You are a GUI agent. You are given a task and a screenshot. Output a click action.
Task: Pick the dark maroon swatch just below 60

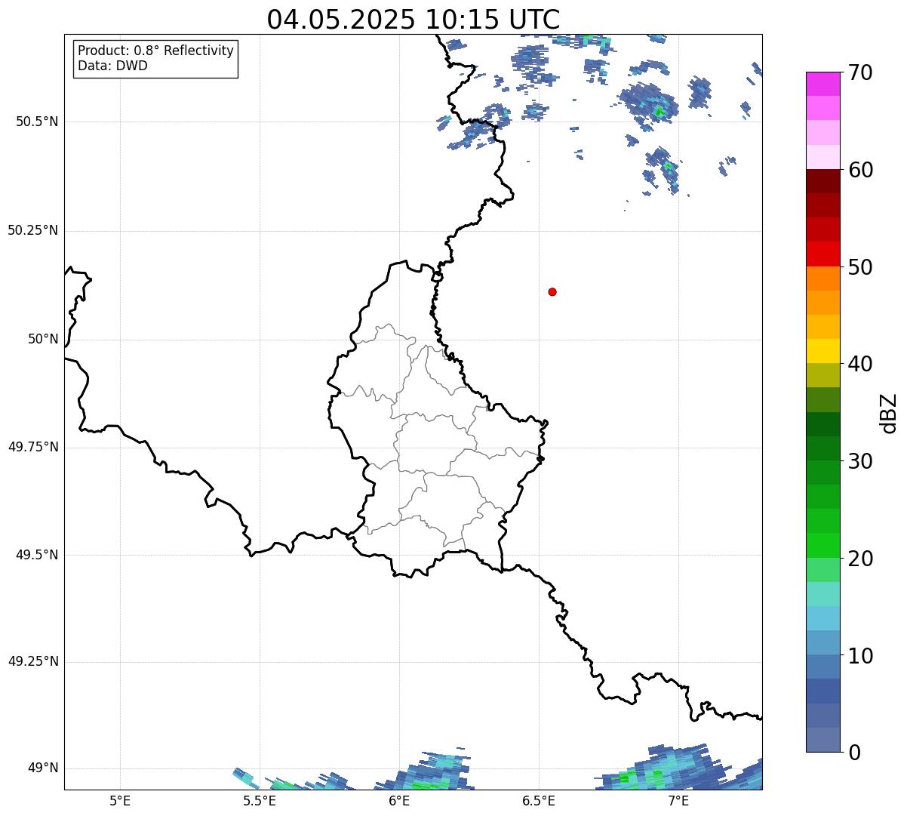click(x=822, y=181)
